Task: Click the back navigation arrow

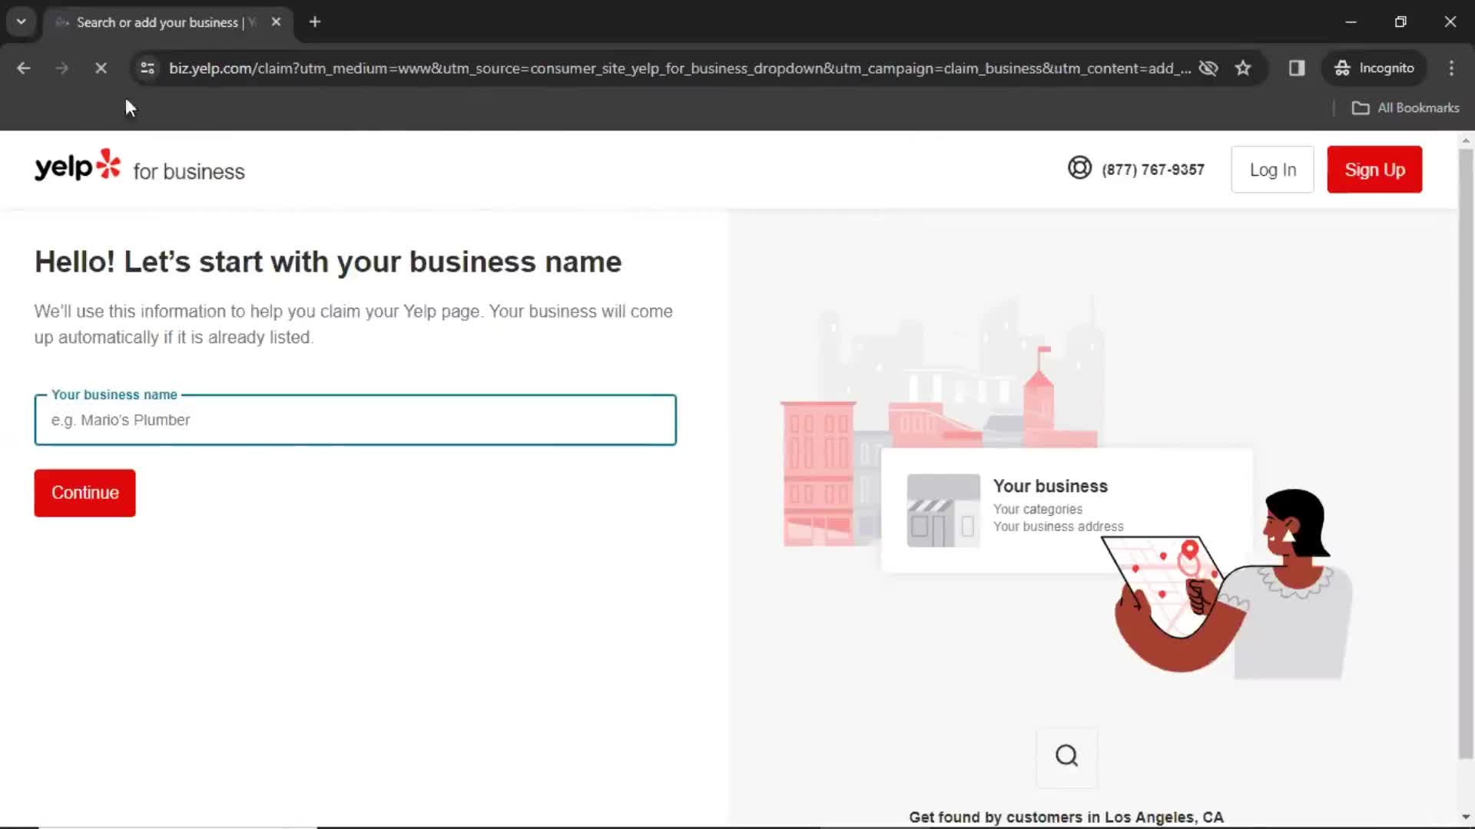Action: tap(23, 69)
